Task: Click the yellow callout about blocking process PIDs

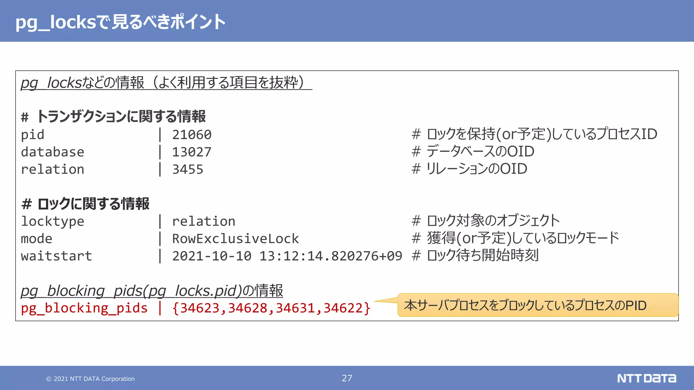Action: tap(538, 305)
